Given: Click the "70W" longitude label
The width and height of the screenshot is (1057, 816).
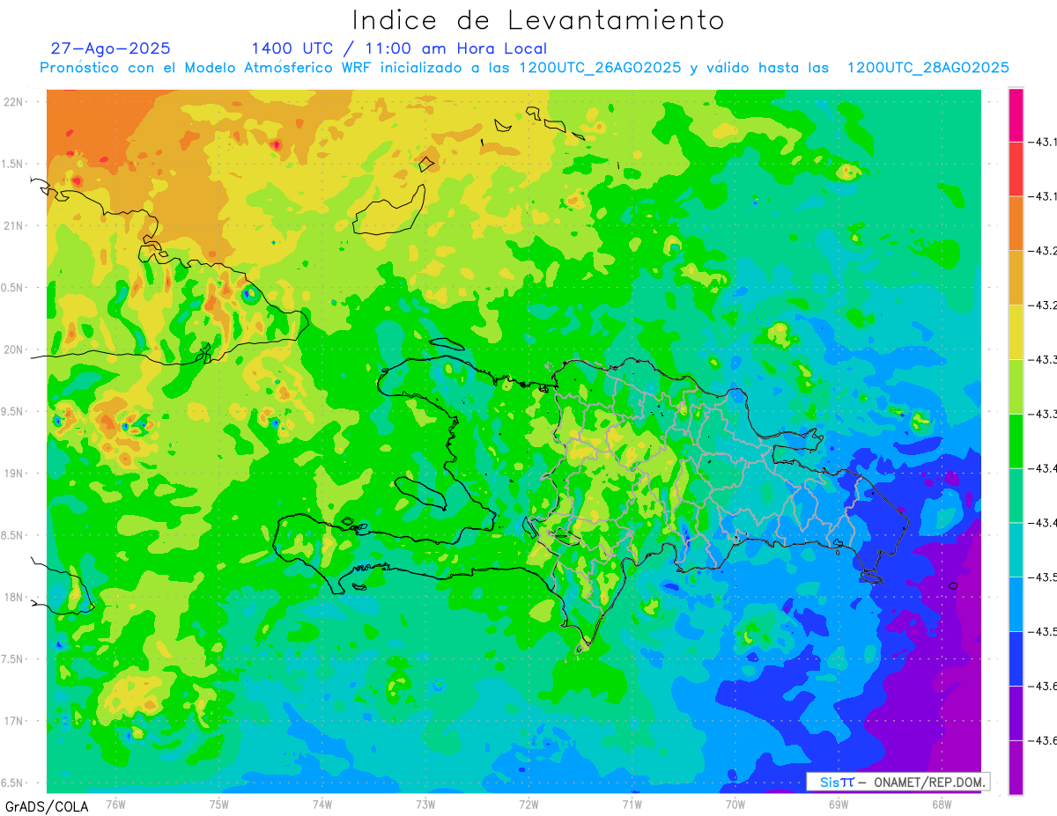Looking at the screenshot, I should pos(735,804).
